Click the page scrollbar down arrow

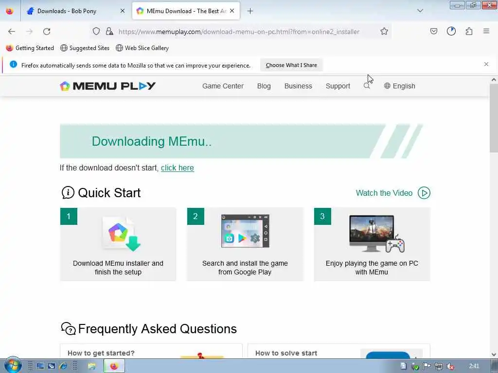[494, 354]
